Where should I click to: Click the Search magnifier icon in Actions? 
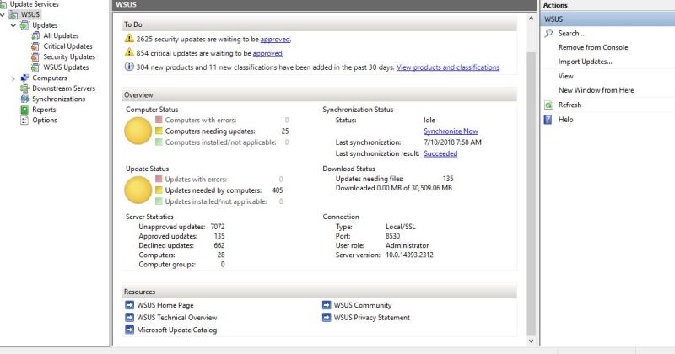[x=548, y=33]
